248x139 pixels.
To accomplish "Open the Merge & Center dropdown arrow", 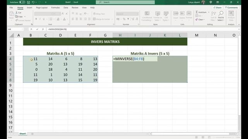I will [x=112, y=19].
